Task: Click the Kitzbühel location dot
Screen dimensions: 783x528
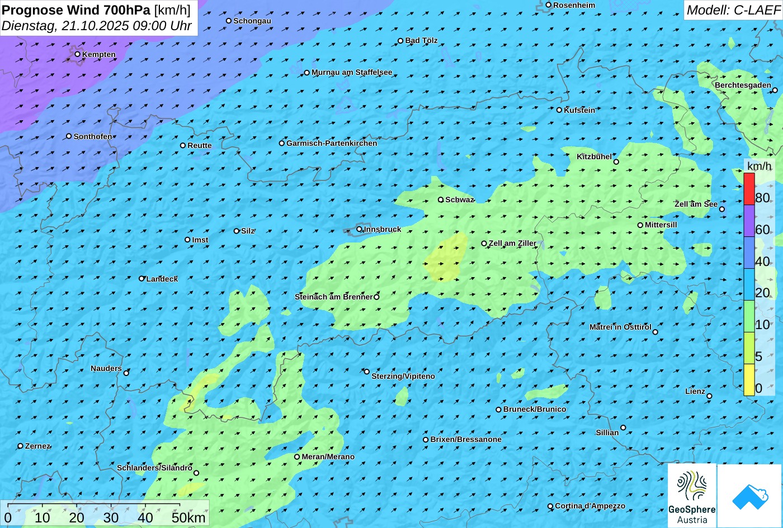Action: coord(616,162)
